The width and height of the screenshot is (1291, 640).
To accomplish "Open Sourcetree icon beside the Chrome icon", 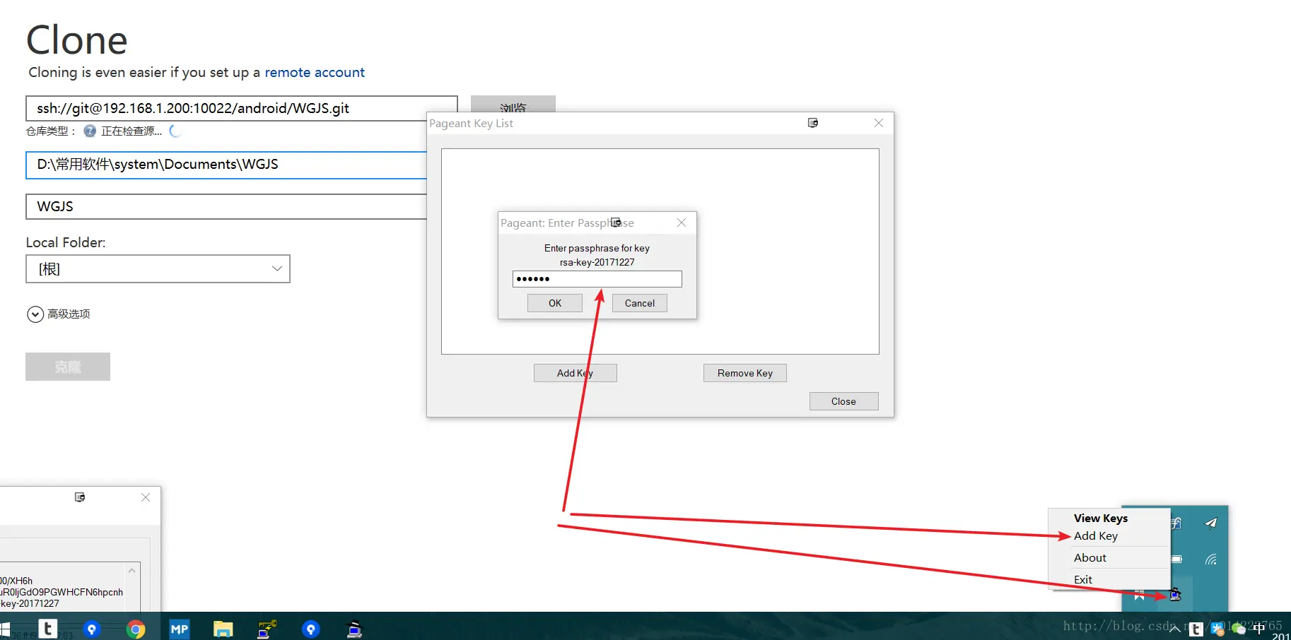I will point(92,629).
